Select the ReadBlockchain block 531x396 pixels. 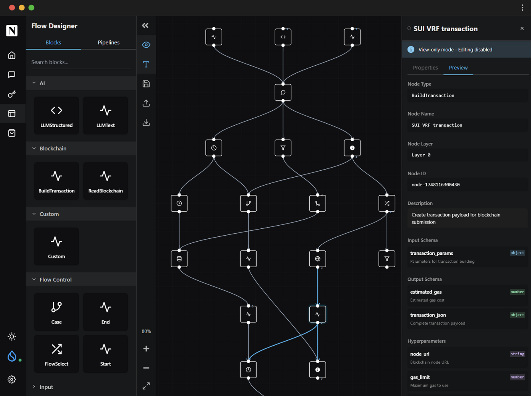(105, 181)
